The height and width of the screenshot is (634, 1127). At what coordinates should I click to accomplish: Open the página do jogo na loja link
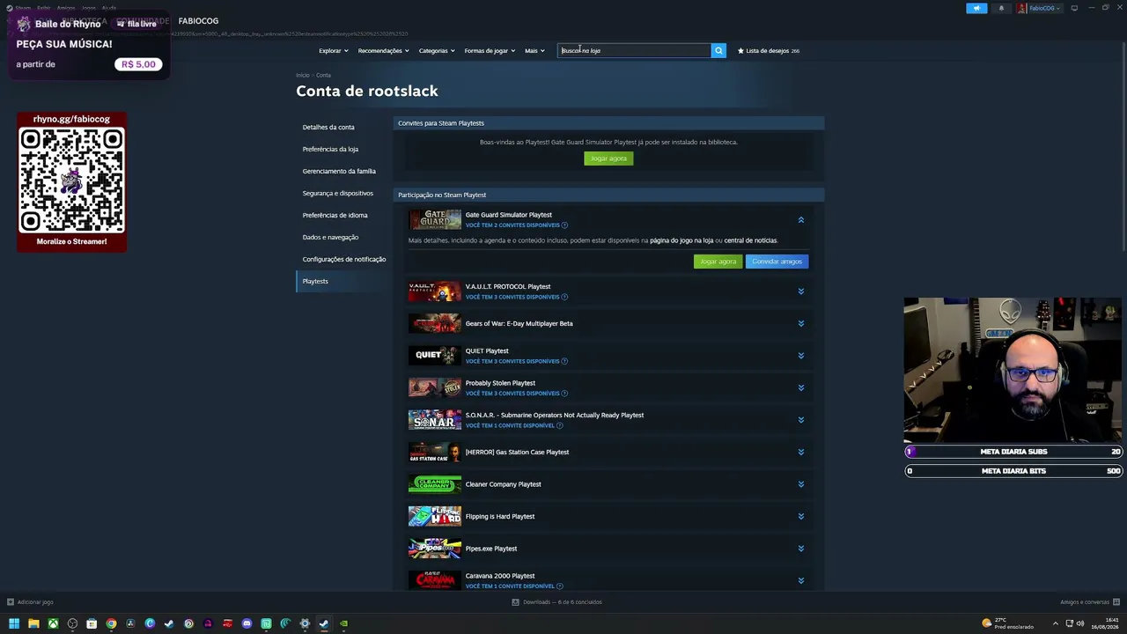point(681,240)
